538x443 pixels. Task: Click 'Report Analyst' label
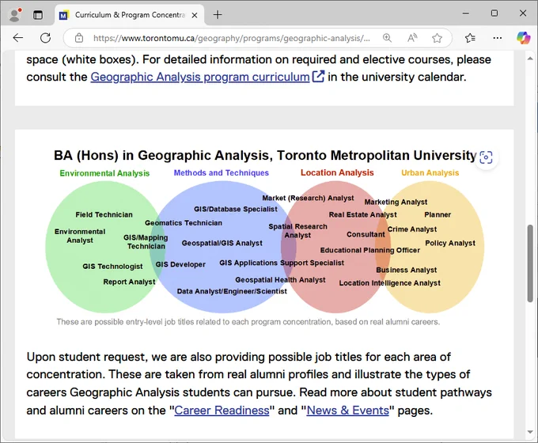[129, 282]
